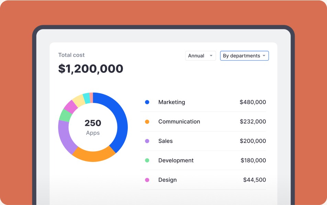Click the pink Design legend dot

pos(147,180)
